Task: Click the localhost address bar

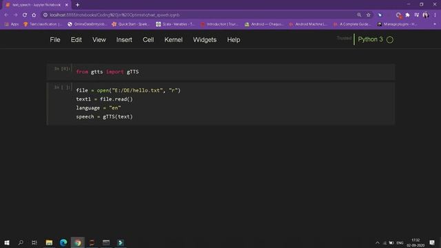Action: 197,15
